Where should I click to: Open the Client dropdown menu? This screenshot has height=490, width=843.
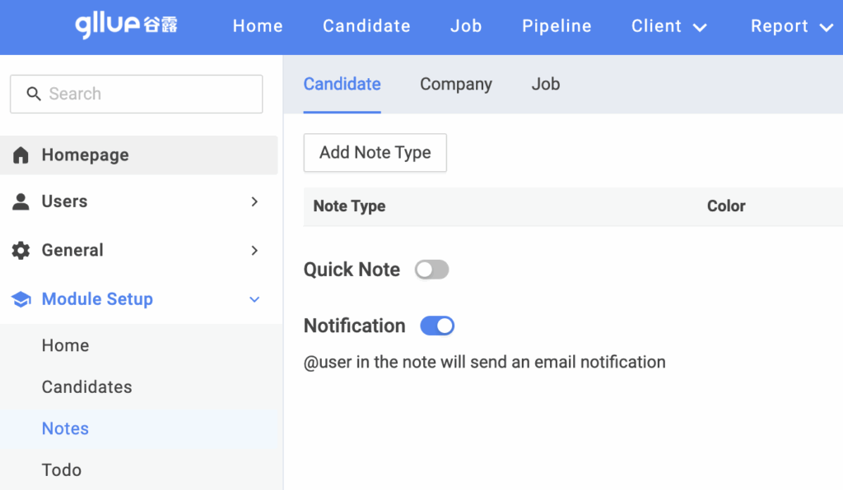668,26
